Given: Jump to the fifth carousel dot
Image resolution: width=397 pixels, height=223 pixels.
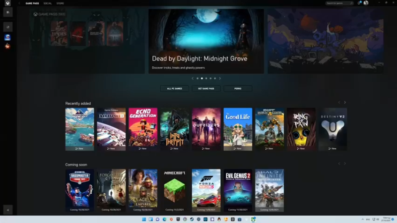Looking at the screenshot, I should 215,78.
